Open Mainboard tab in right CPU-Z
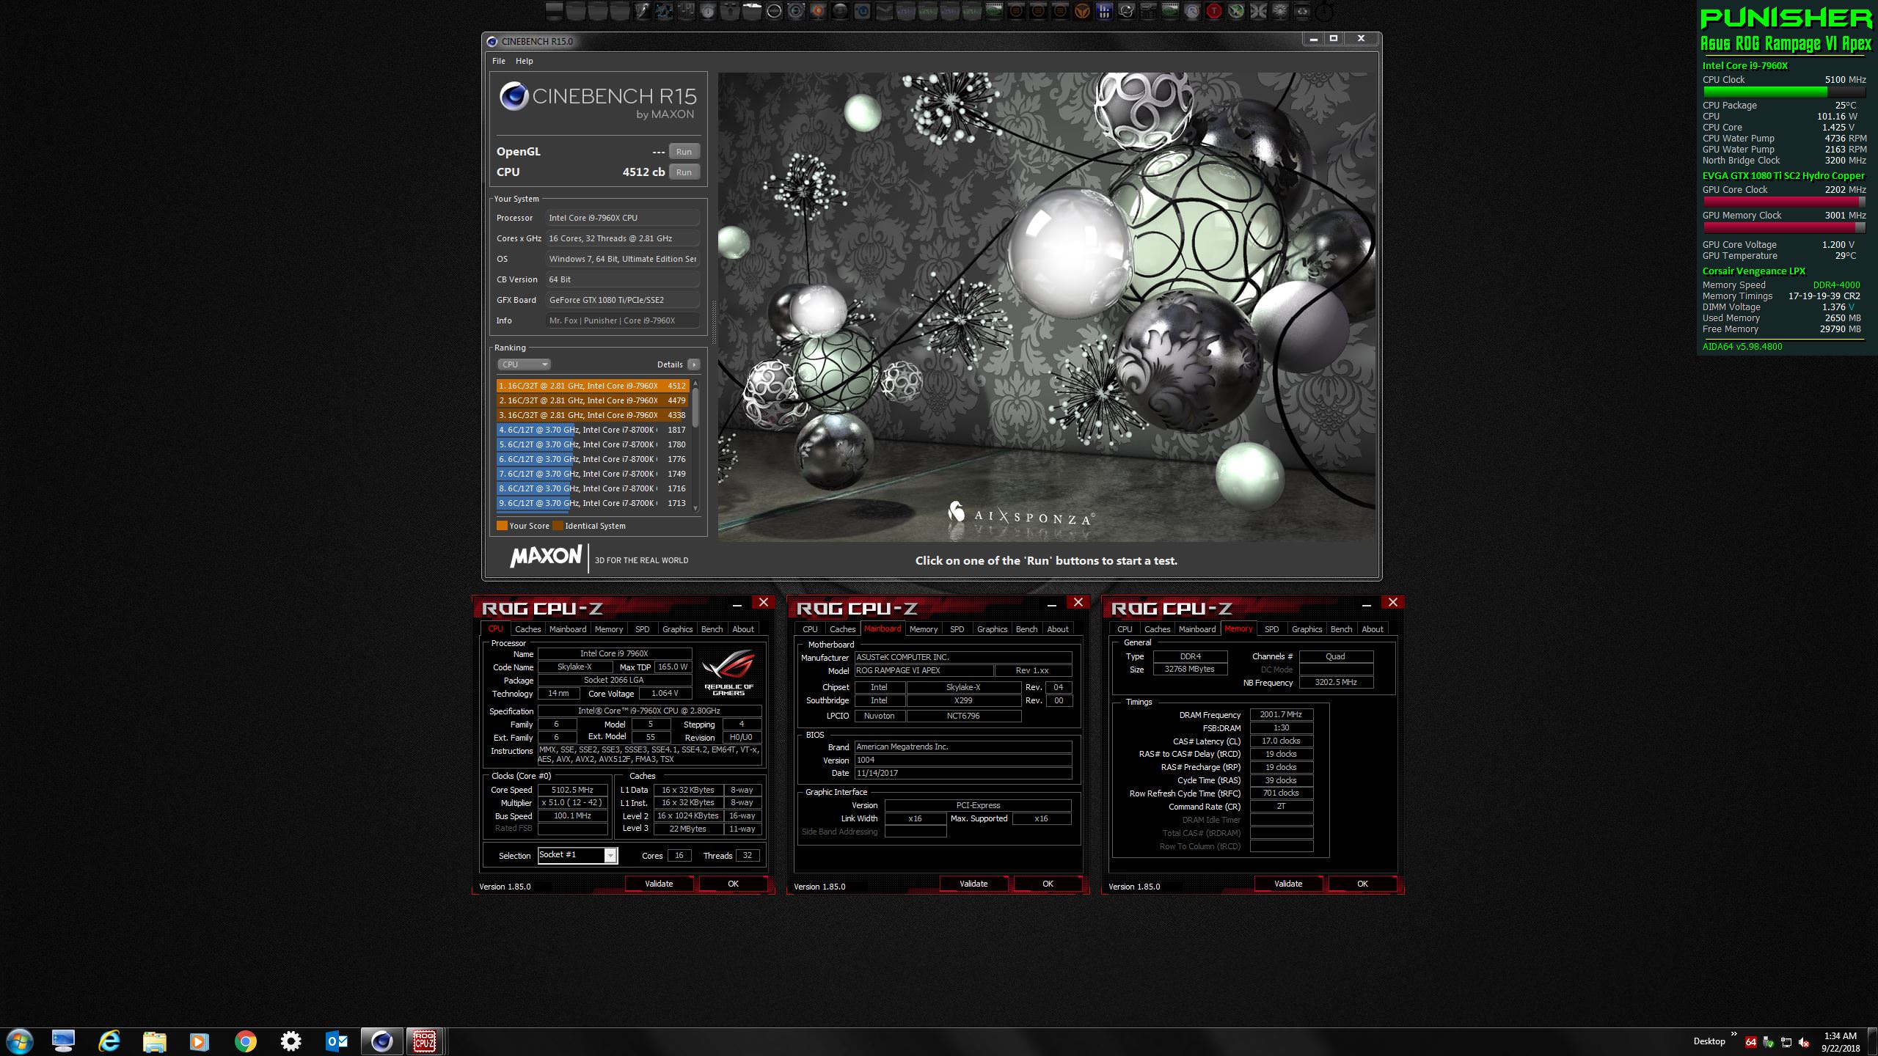 [1196, 629]
